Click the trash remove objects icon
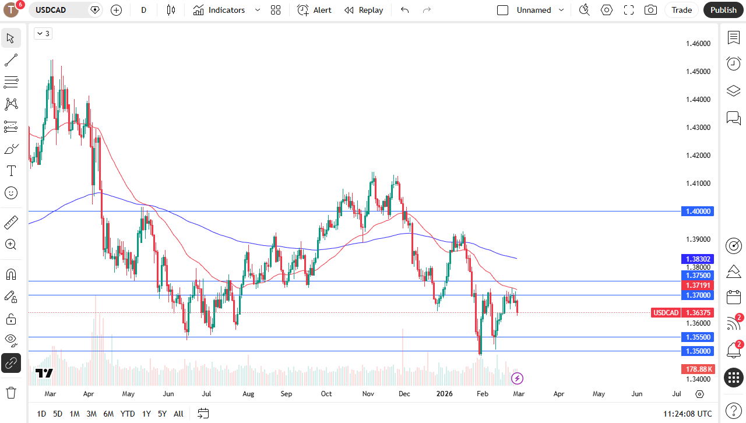This screenshot has width=746, height=423. pyautogui.click(x=10, y=392)
